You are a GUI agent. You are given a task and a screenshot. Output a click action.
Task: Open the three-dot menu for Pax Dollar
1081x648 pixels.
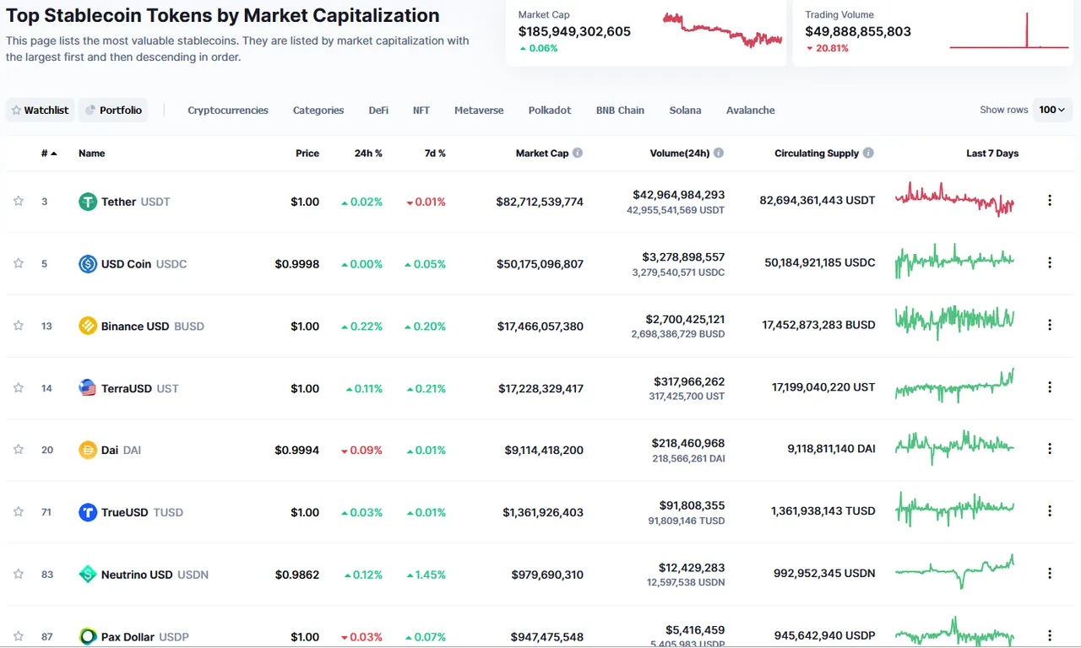1050,635
